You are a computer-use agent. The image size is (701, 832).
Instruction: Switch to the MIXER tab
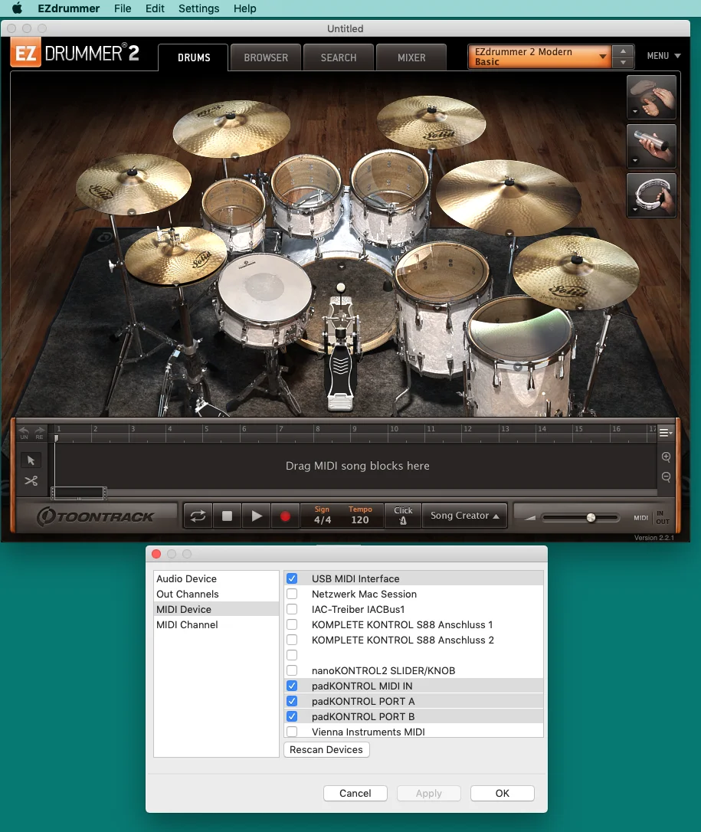tap(411, 57)
